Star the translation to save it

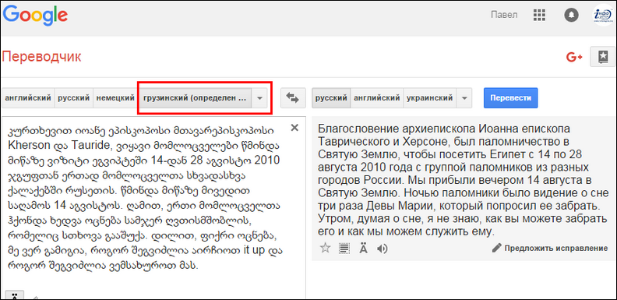[x=325, y=249]
